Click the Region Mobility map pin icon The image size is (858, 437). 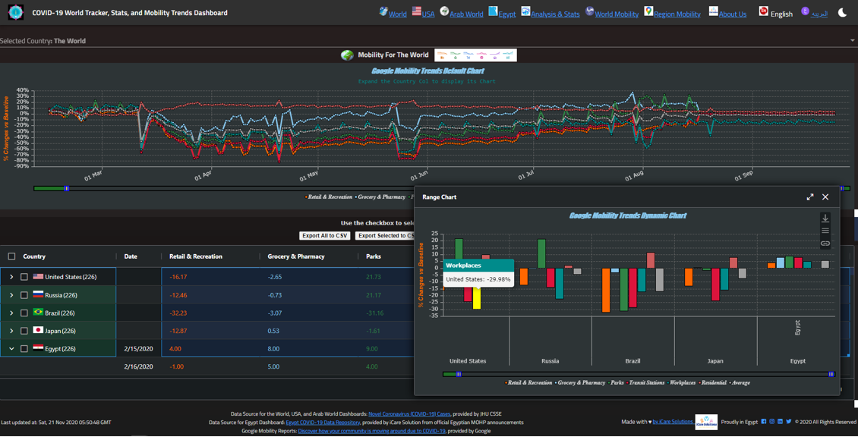(x=648, y=14)
